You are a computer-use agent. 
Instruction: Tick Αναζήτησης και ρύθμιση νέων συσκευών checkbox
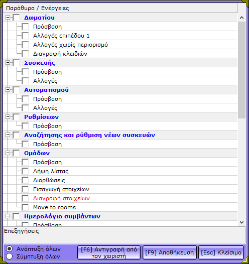17,135
